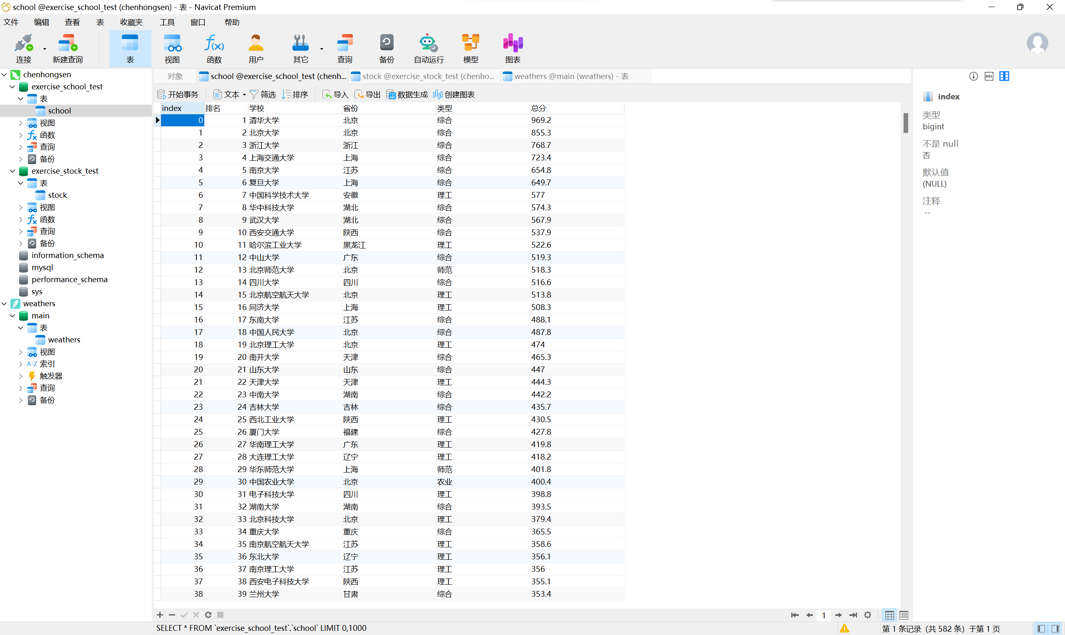This screenshot has height=635, width=1065.
Task: Refresh the table data with reload icon
Action: pos(208,615)
